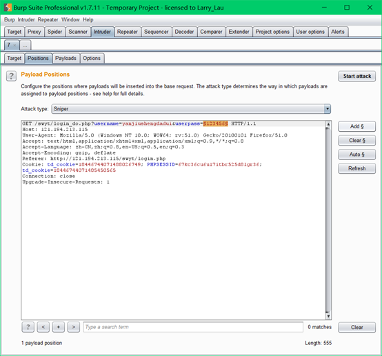Switch to the Proxy tab
This screenshot has width=382, height=356.
coord(34,32)
